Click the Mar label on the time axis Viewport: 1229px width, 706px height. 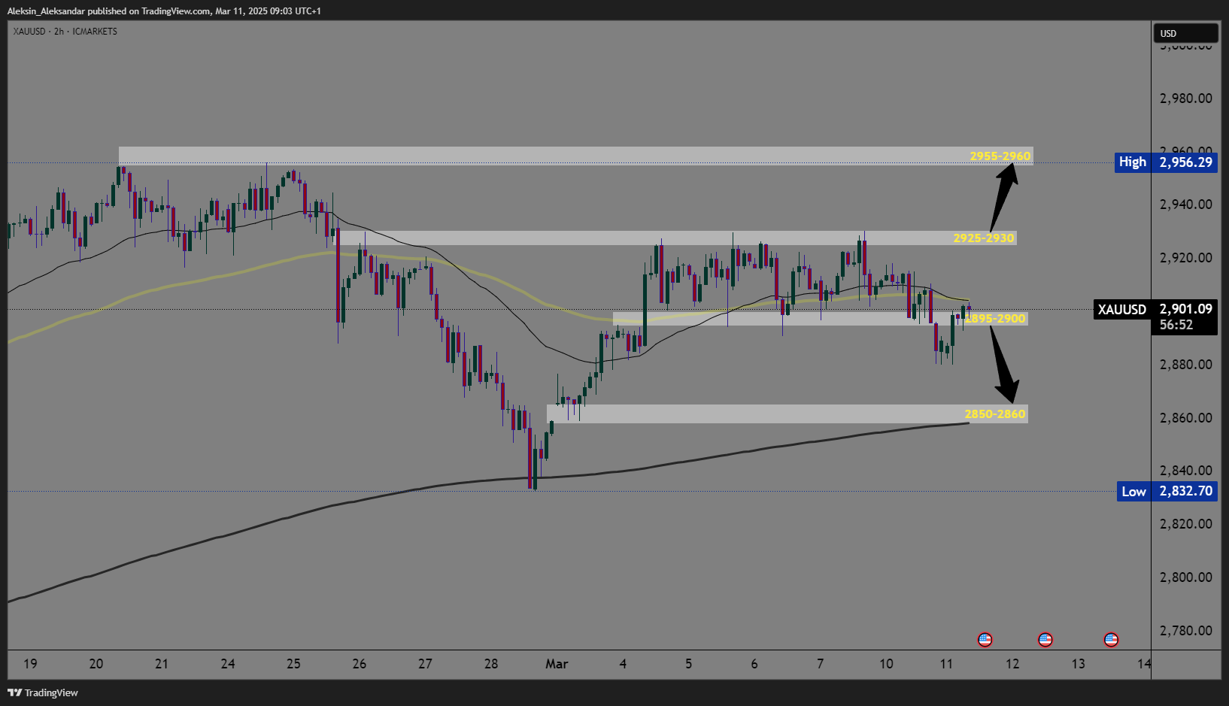(557, 663)
